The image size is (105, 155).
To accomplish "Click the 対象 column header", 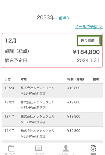I will 24,79.
